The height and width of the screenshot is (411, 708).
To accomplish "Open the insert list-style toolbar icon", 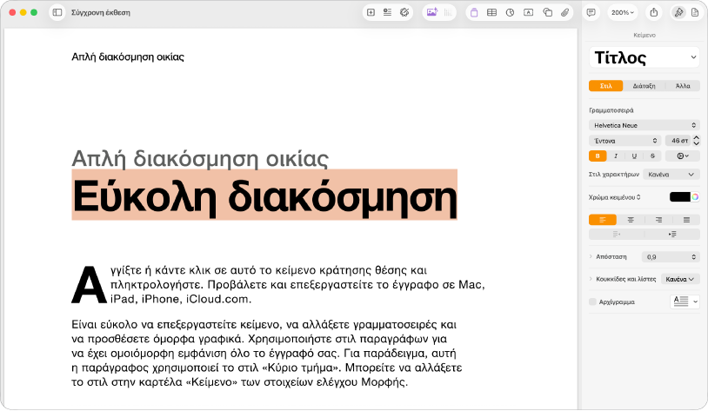I will point(387,13).
